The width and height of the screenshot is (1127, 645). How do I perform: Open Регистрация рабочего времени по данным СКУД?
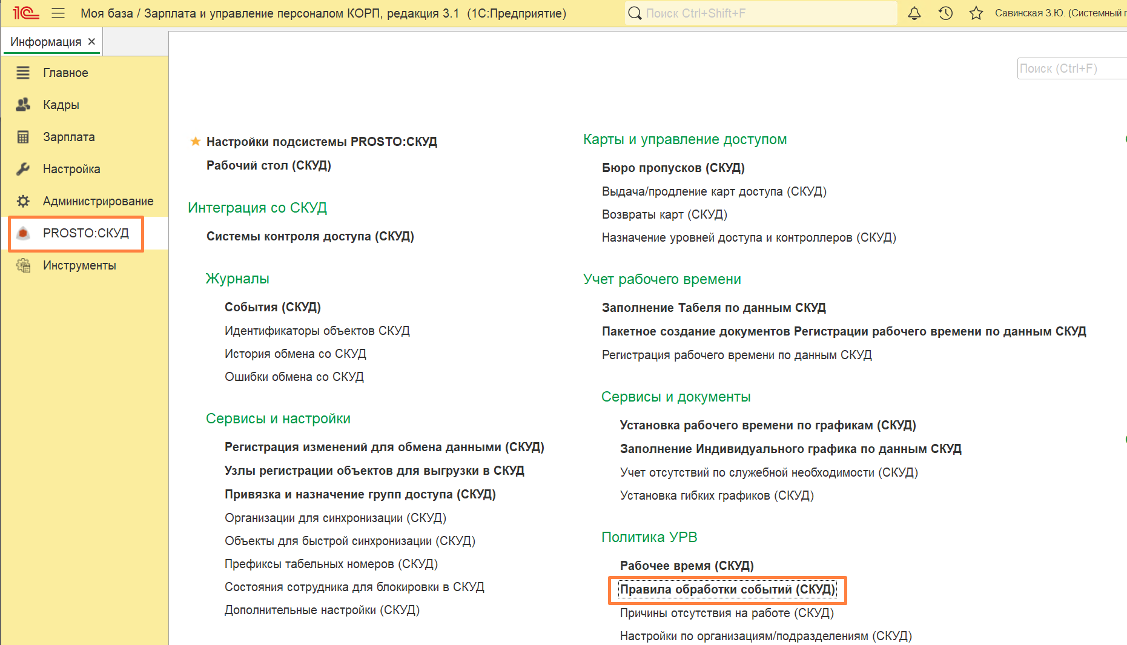(x=737, y=355)
